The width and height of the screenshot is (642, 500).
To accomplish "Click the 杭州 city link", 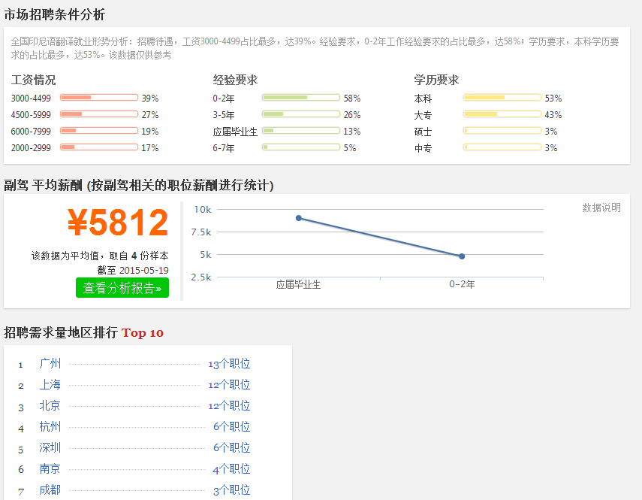I will [x=50, y=427].
